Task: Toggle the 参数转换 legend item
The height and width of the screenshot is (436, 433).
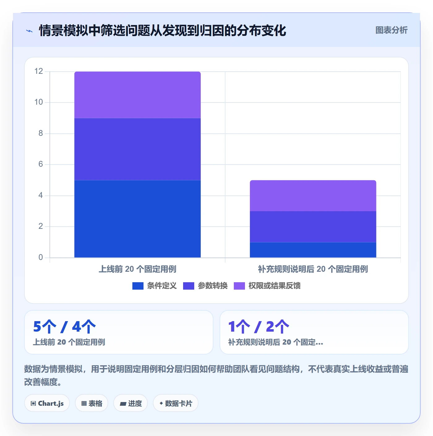Action: (205, 286)
